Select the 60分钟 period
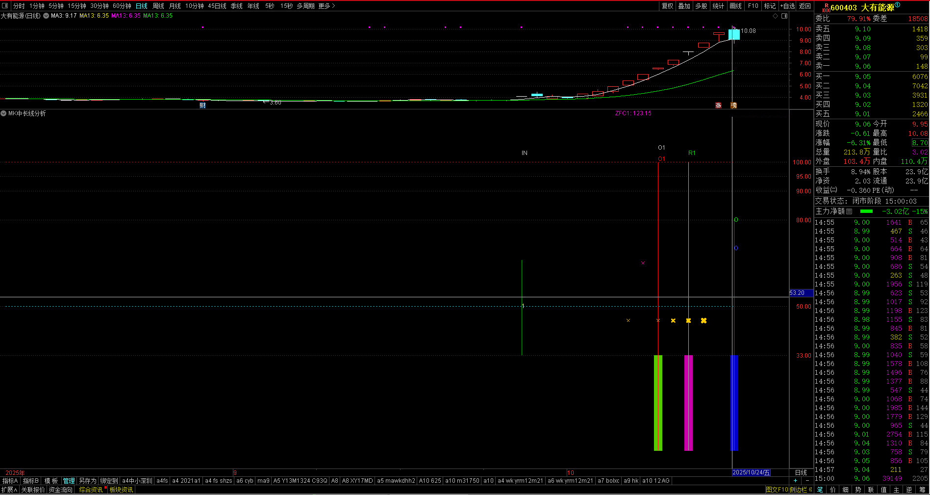 [x=122, y=6]
